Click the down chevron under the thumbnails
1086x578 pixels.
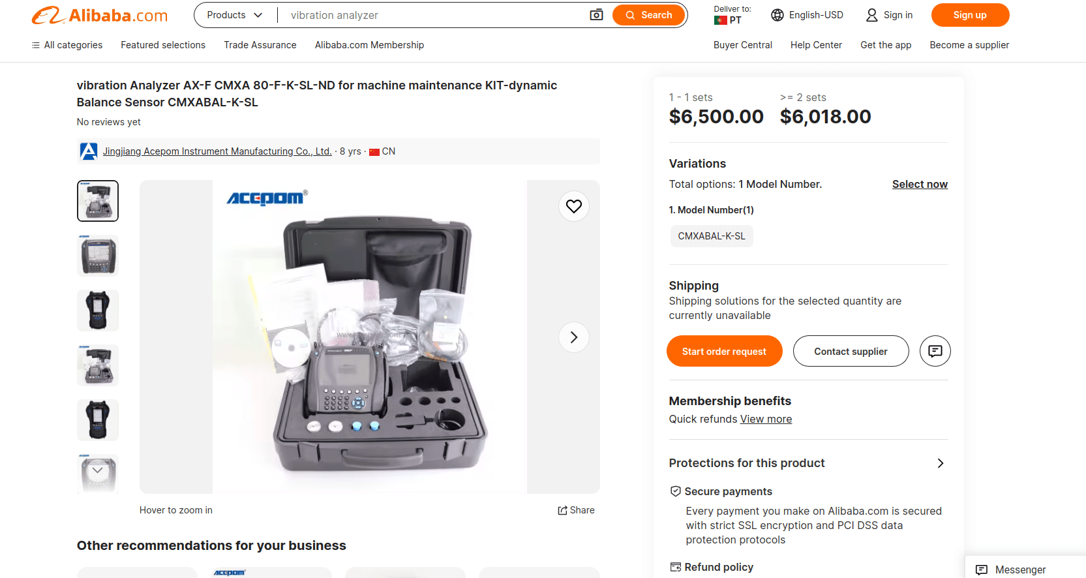pyautogui.click(x=97, y=469)
